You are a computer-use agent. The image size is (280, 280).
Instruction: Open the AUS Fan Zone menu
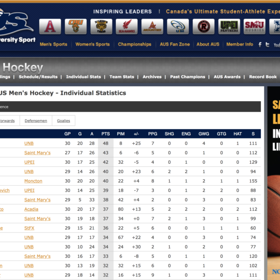175,44
